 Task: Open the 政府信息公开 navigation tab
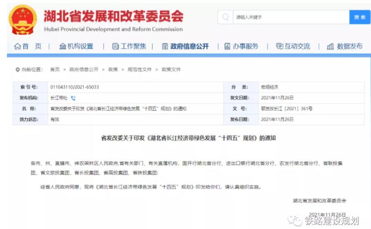click(185, 47)
